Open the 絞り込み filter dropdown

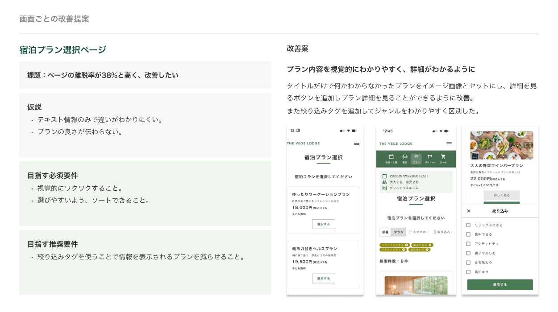pos(443,232)
